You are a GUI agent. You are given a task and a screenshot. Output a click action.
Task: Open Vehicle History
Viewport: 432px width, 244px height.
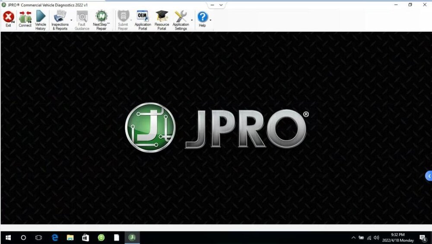pyautogui.click(x=41, y=19)
